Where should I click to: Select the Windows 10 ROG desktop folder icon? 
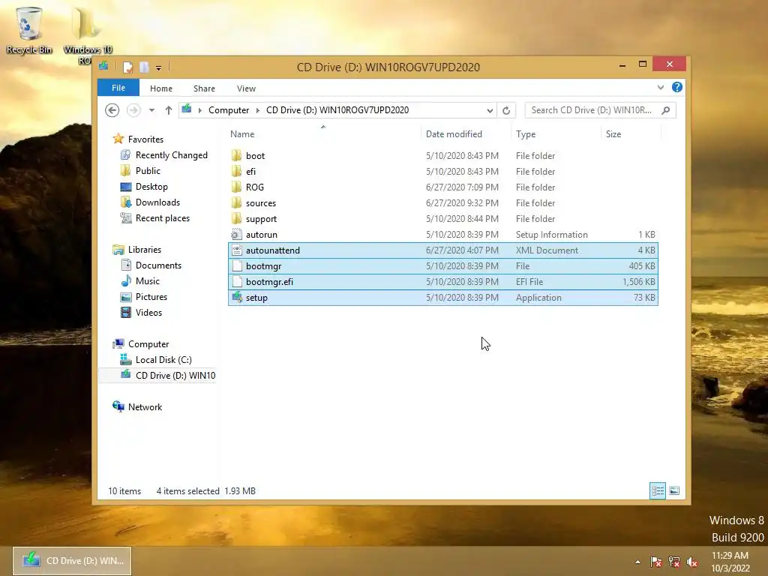pyautogui.click(x=86, y=35)
